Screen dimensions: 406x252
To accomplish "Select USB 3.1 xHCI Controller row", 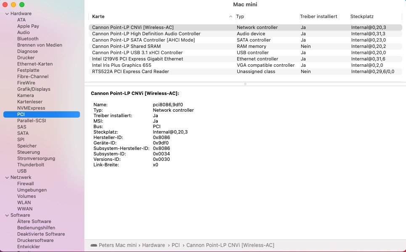I will click(245, 53).
